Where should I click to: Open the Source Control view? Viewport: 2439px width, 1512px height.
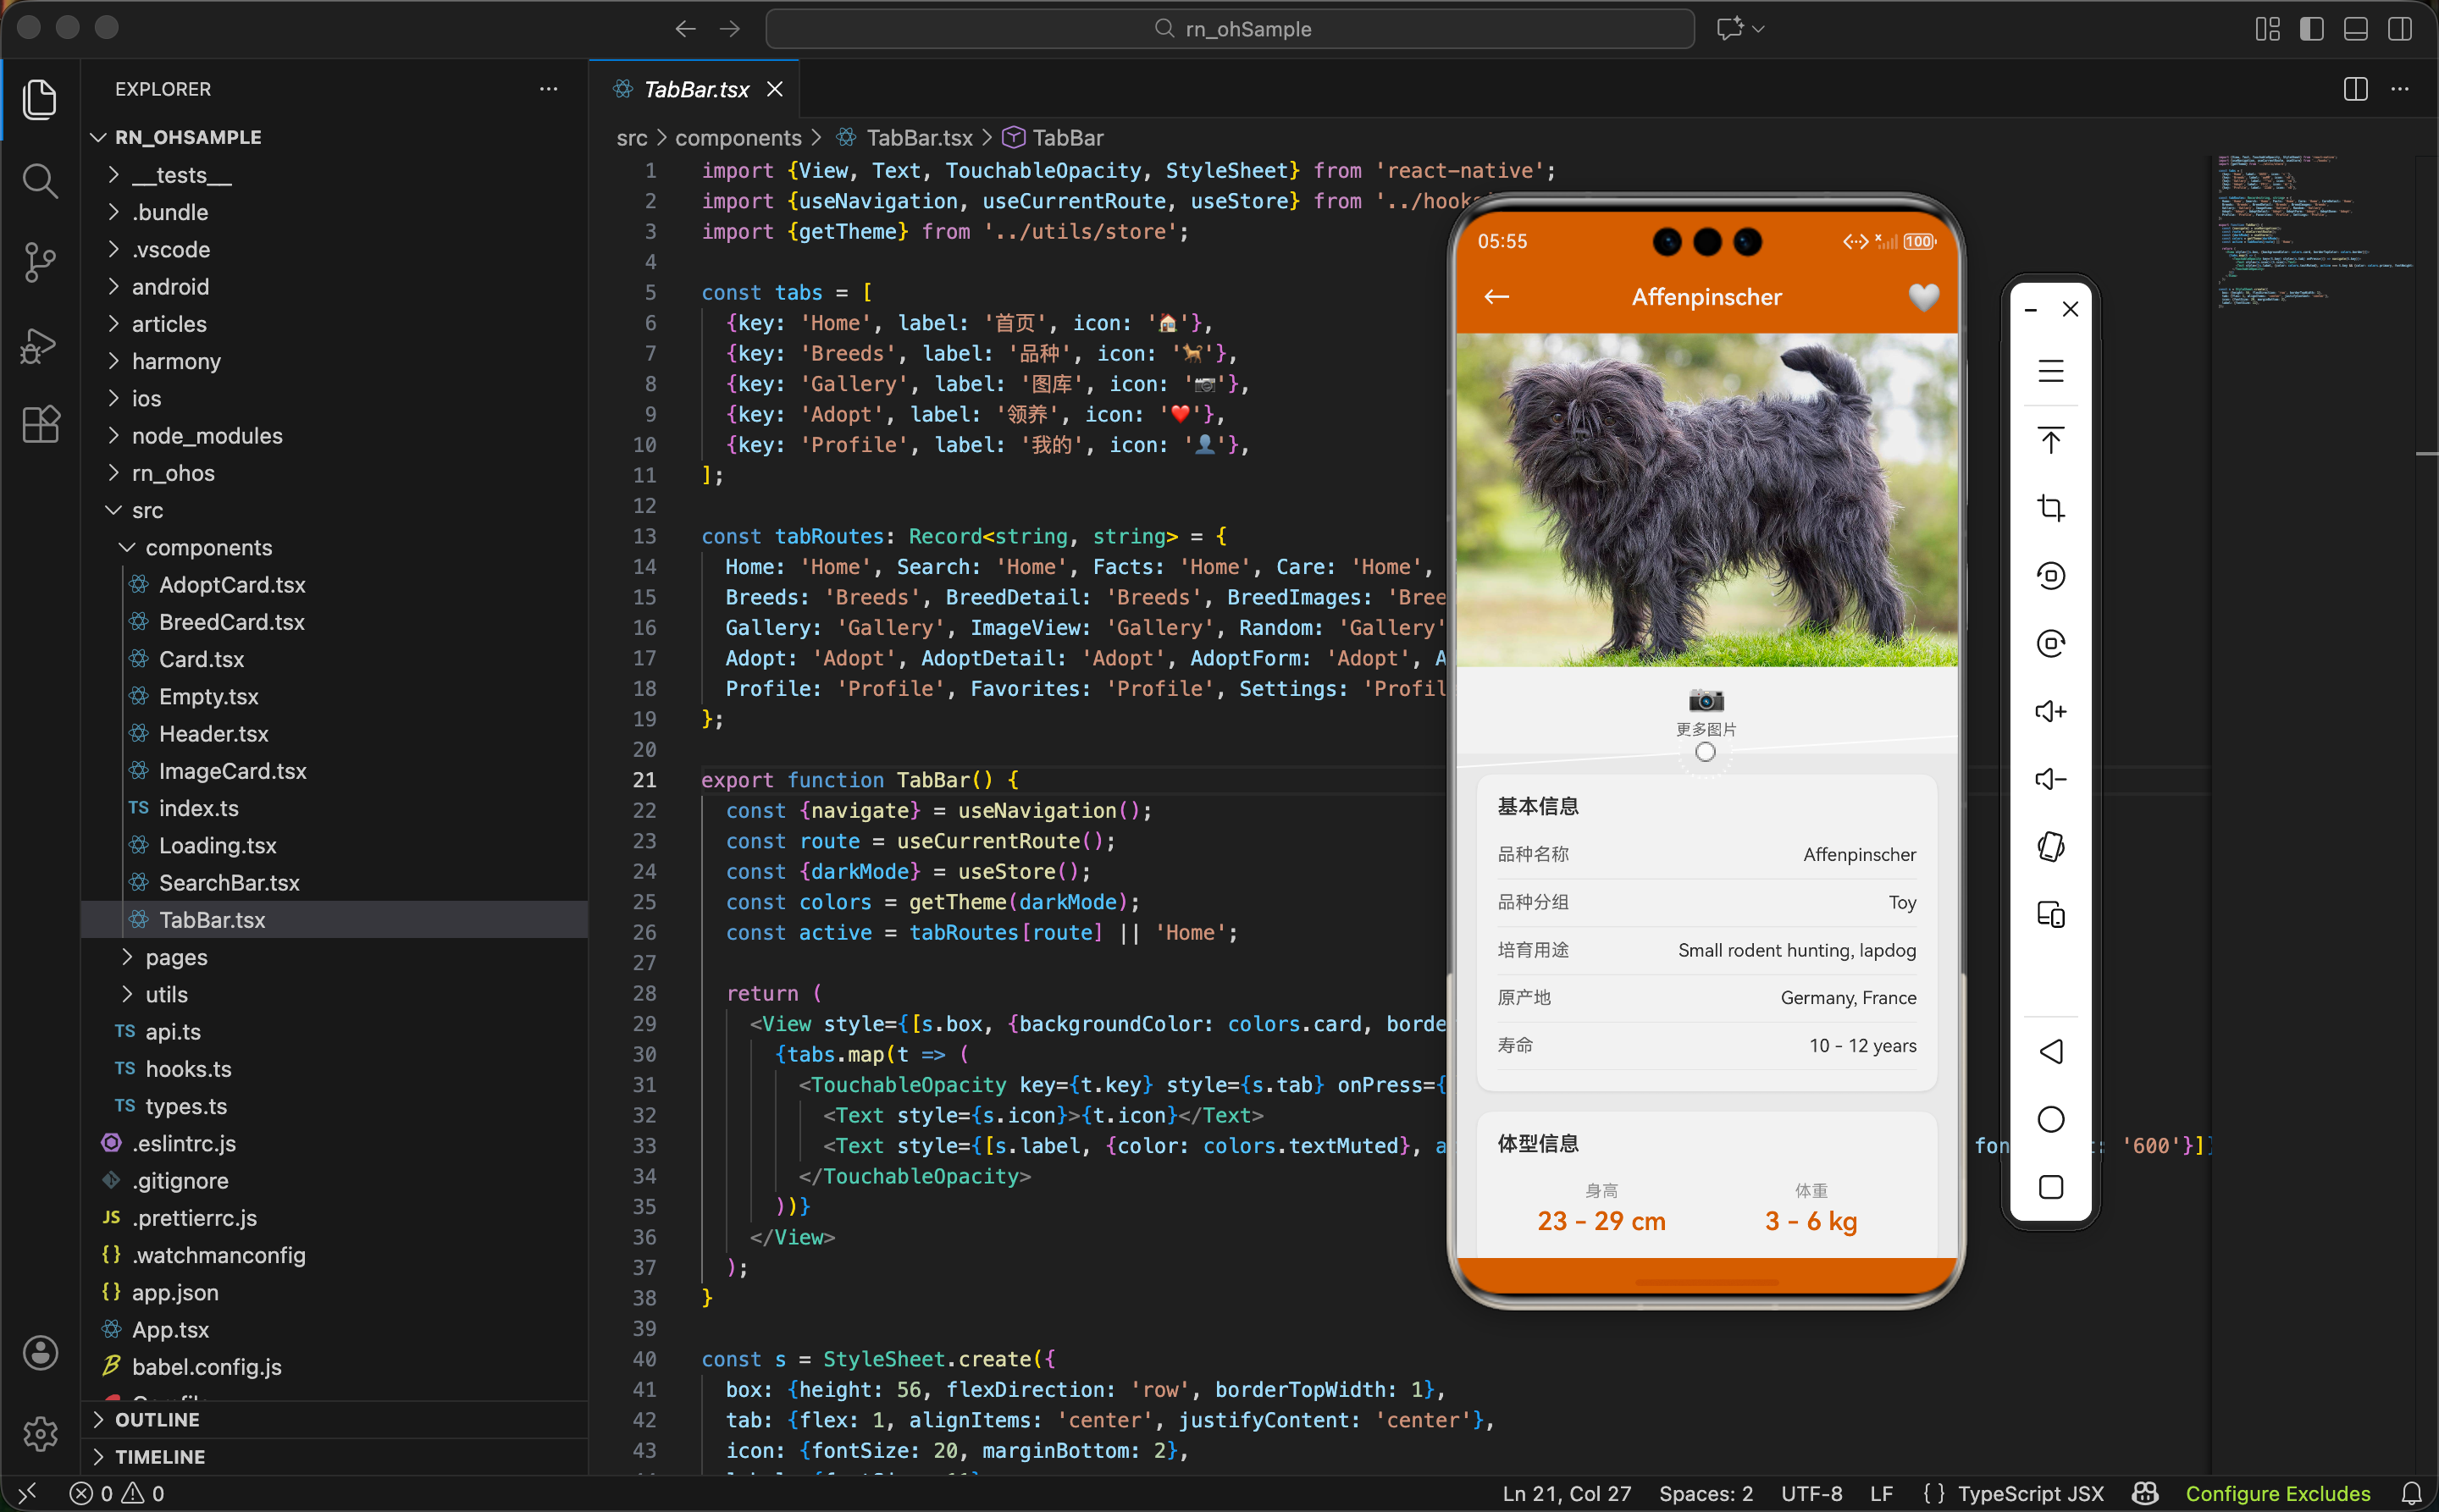[39, 263]
